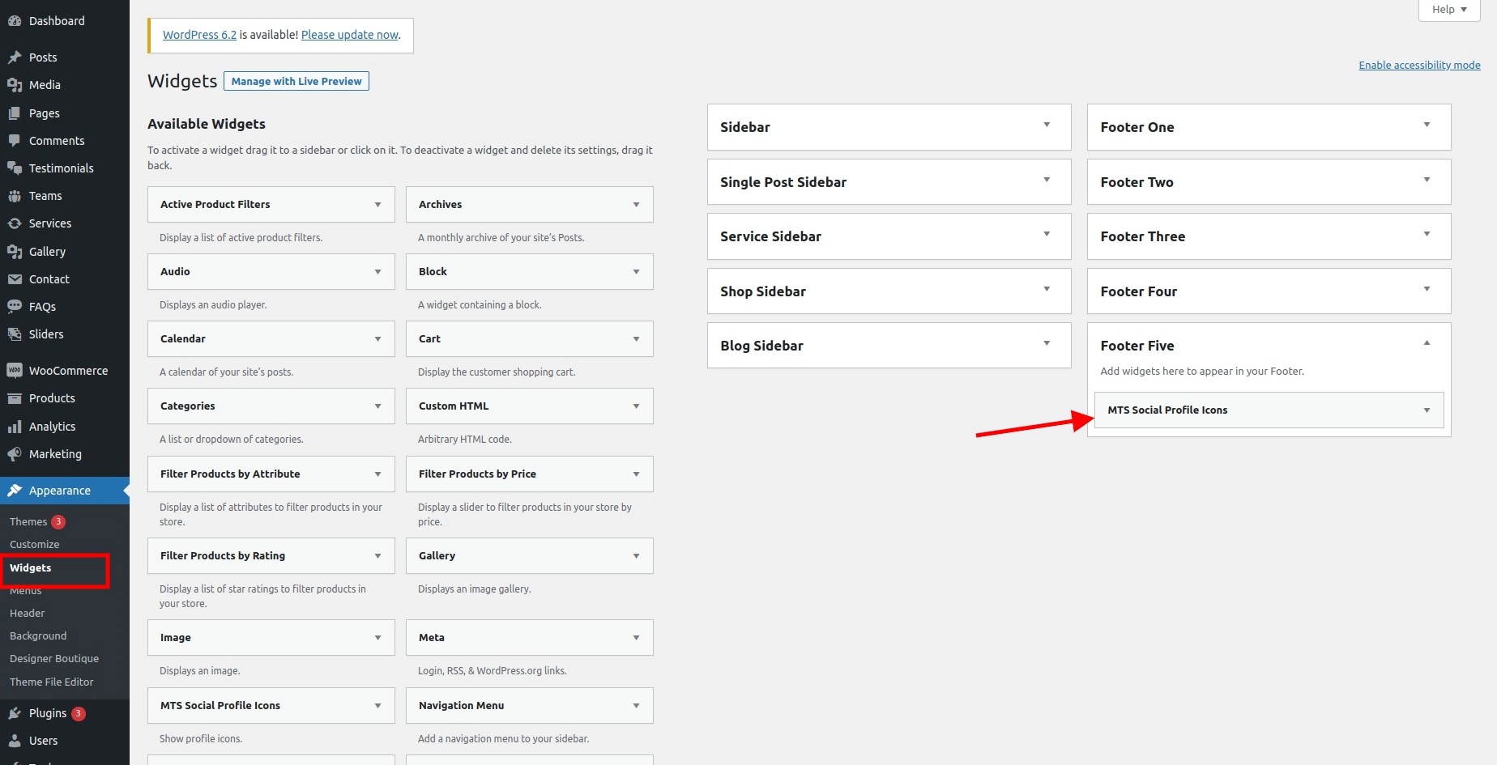Click the Services icon

[x=15, y=223]
